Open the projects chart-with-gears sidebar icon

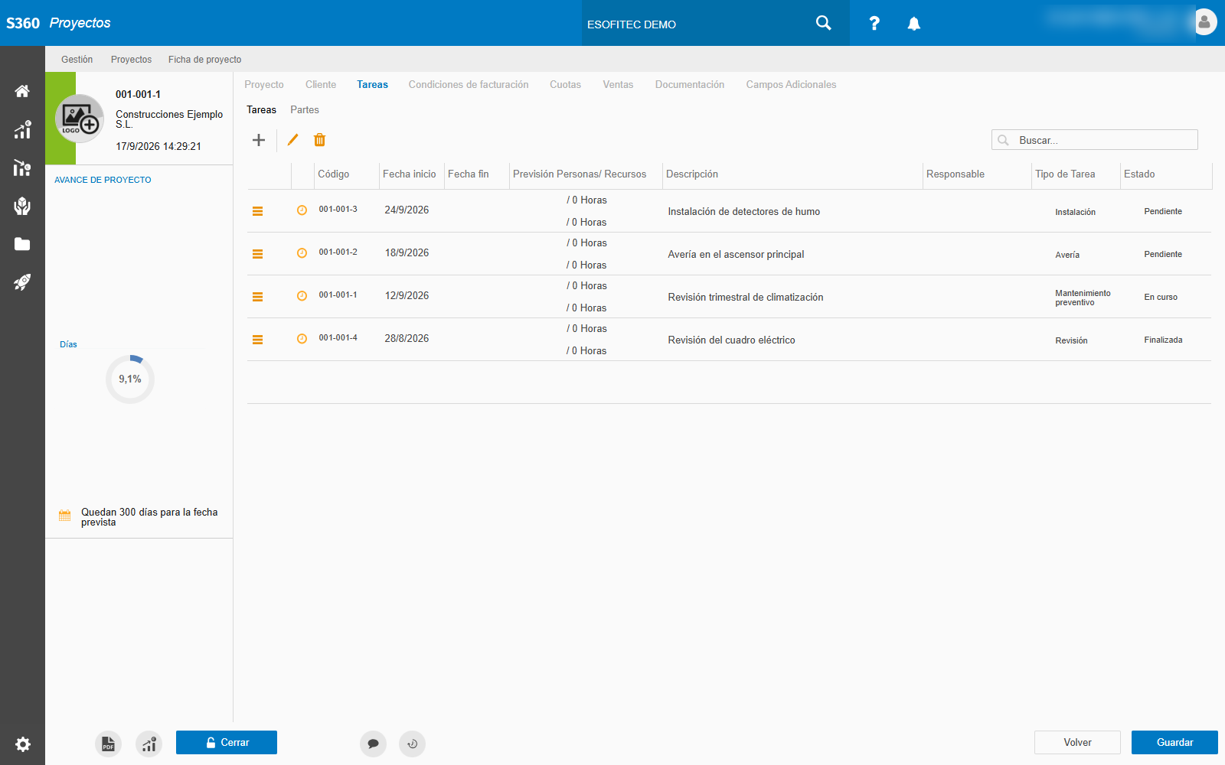[x=22, y=168]
